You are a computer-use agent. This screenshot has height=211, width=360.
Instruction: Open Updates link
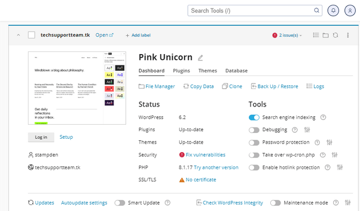(44, 203)
